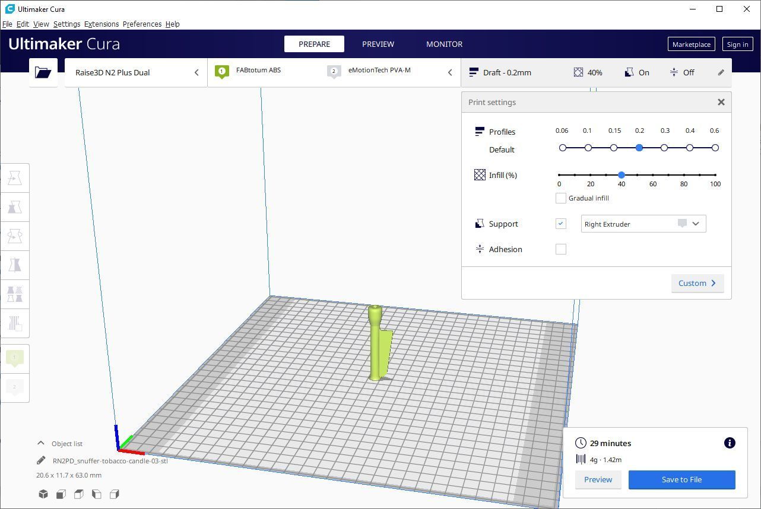Open the Per Model Settings tool
The image size is (761, 509).
15,294
